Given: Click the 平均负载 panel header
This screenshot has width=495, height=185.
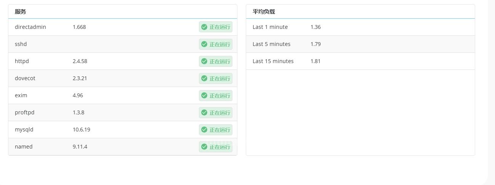Looking at the screenshot, I should pos(264,12).
